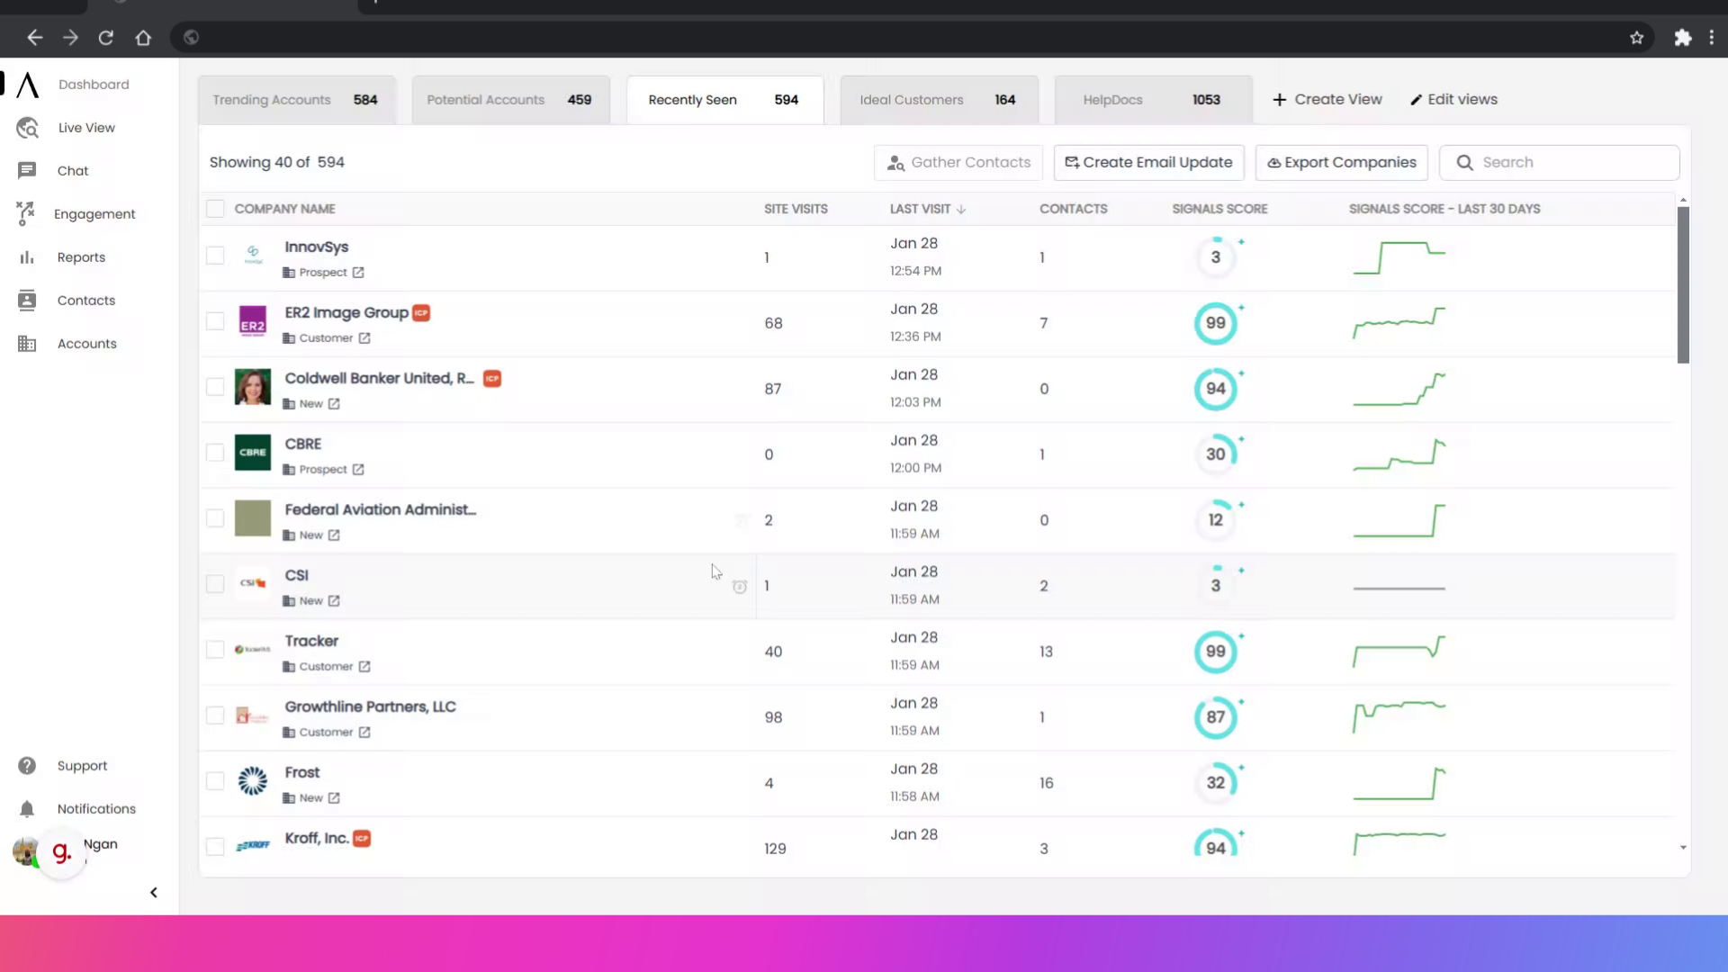Click Create View button
The width and height of the screenshot is (1728, 972).
[1327, 100]
